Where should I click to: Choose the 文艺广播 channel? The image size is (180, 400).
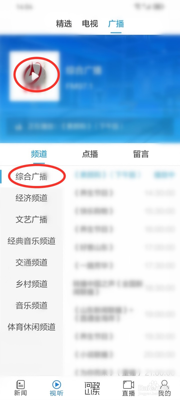coord(31,219)
